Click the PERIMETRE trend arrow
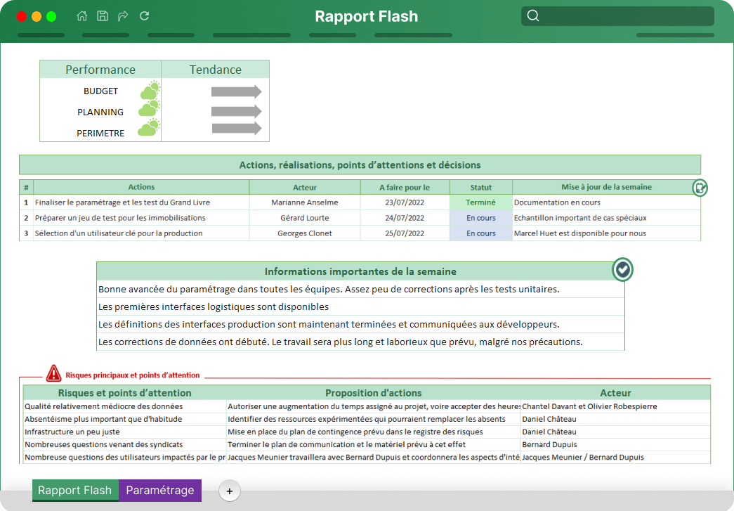Image resolution: width=734 pixels, height=511 pixels. [x=237, y=128]
